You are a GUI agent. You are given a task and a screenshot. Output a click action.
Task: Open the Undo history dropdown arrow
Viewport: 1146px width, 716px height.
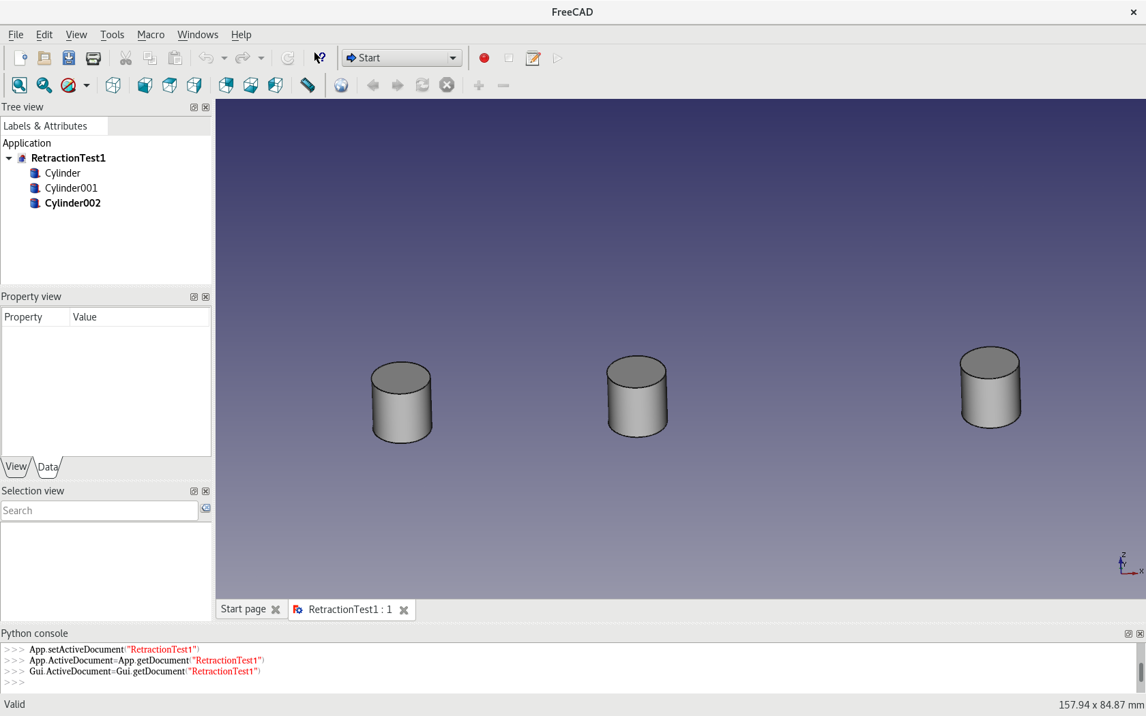pyautogui.click(x=224, y=58)
